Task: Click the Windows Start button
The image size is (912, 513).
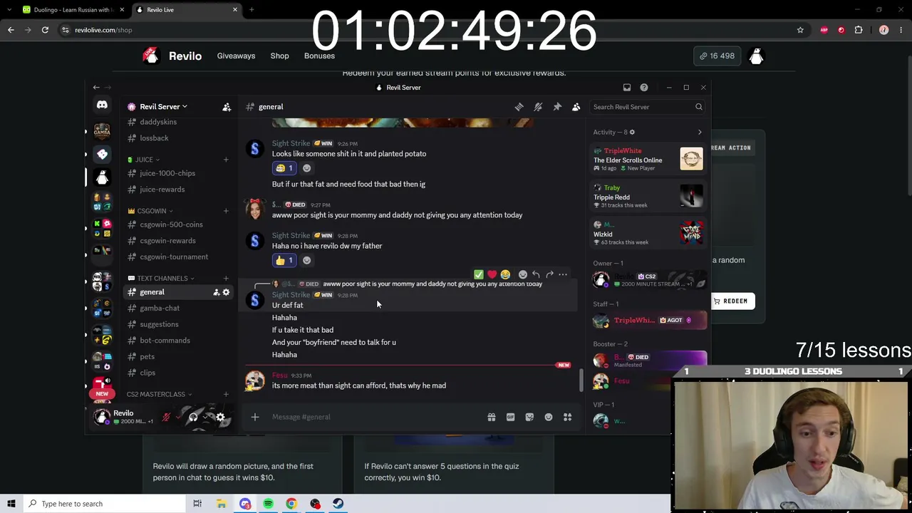Action: coord(11,504)
